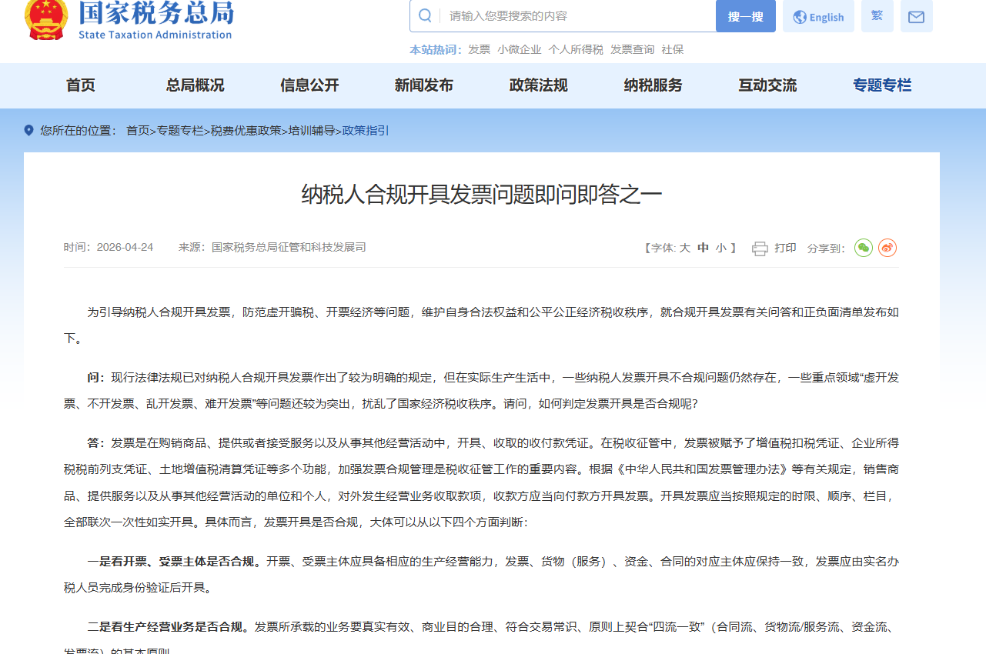
Task: Open the 政策法规 navigation menu
Action: (538, 85)
